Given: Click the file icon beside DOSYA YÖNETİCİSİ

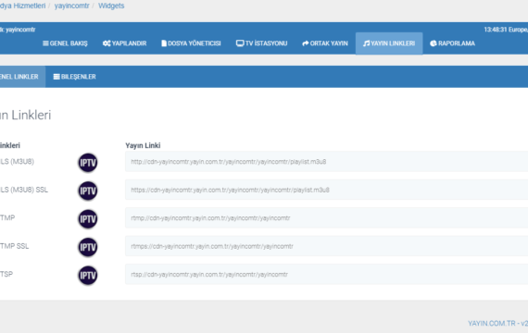Looking at the screenshot, I should (164, 43).
